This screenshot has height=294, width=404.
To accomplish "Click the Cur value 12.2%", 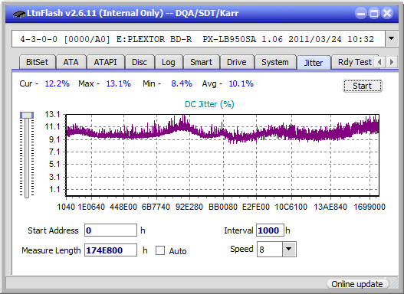I will 57,83.
